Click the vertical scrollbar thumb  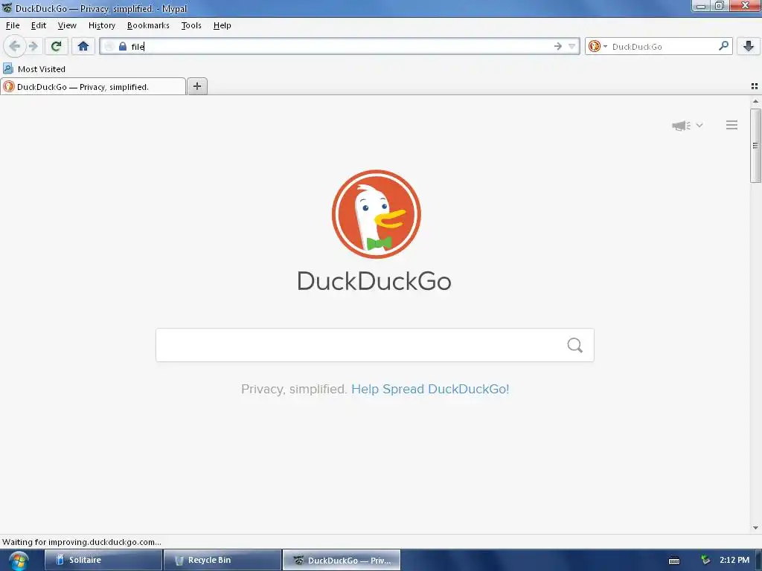click(755, 146)
